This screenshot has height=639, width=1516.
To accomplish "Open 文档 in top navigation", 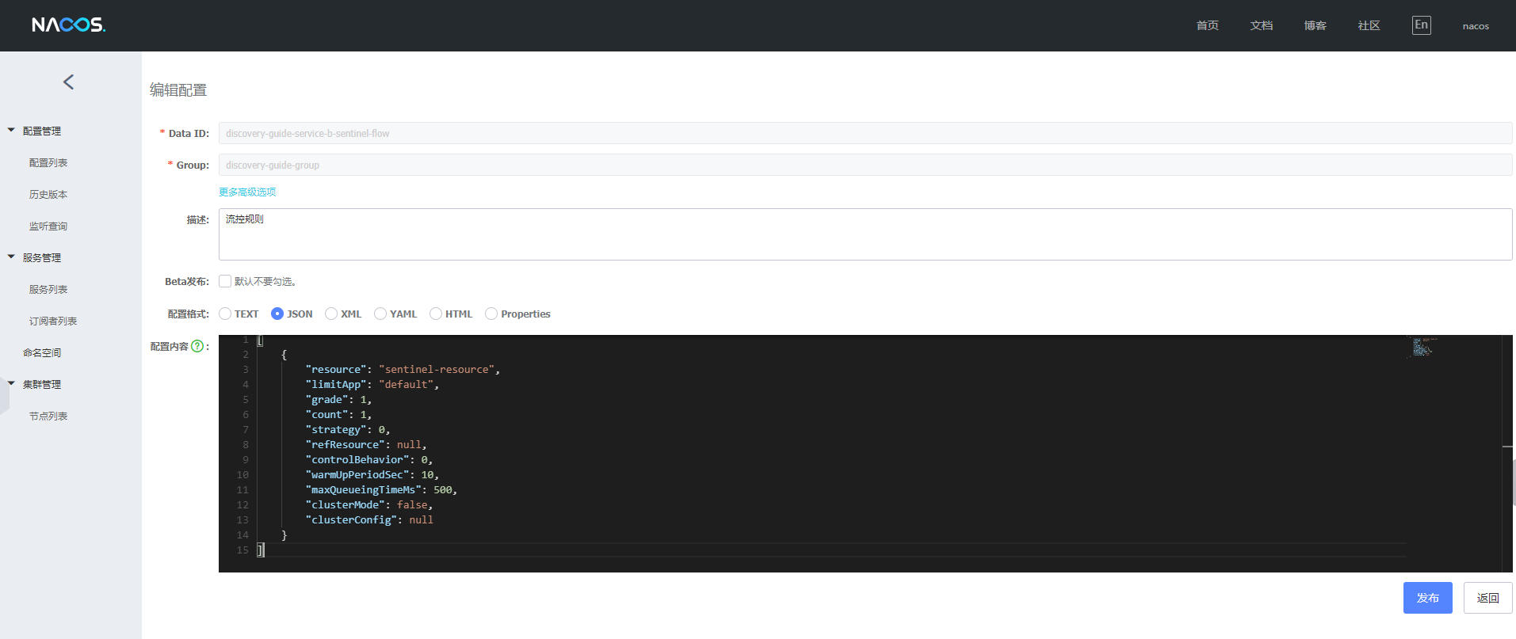I will (1262, 25).
